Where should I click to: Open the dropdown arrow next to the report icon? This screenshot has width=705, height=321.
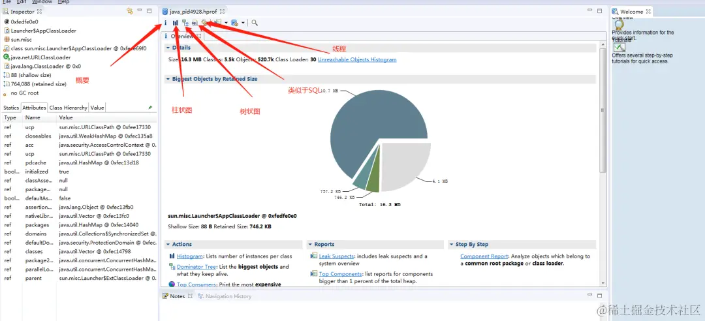(x=226, y=22)
